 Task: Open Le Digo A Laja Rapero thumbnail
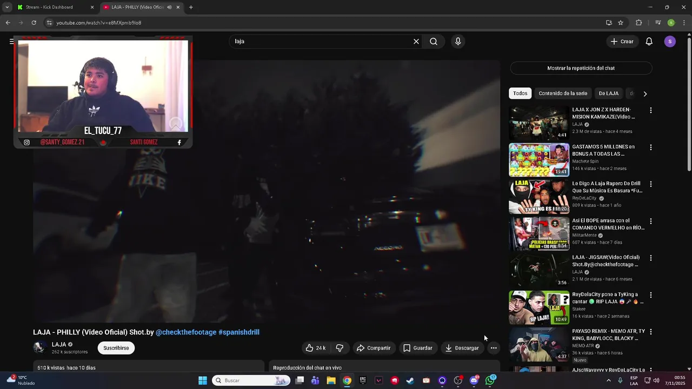click(x=539, y=197)
